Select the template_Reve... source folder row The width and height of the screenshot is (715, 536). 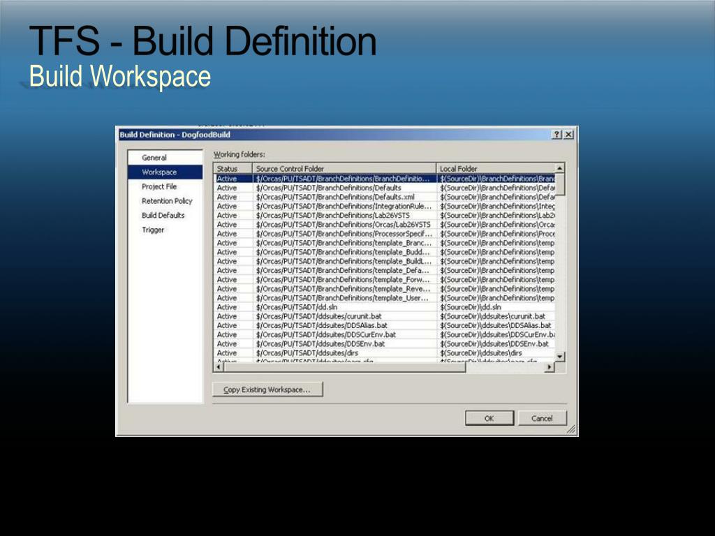[385, 288]
